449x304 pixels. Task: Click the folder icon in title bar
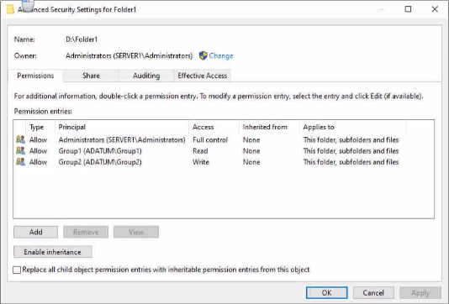(x=10, y=9)
